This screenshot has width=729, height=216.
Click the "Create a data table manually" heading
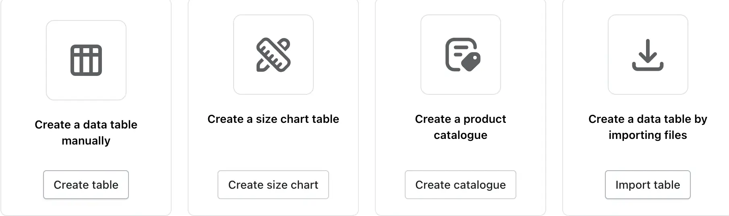pos(86,132)
